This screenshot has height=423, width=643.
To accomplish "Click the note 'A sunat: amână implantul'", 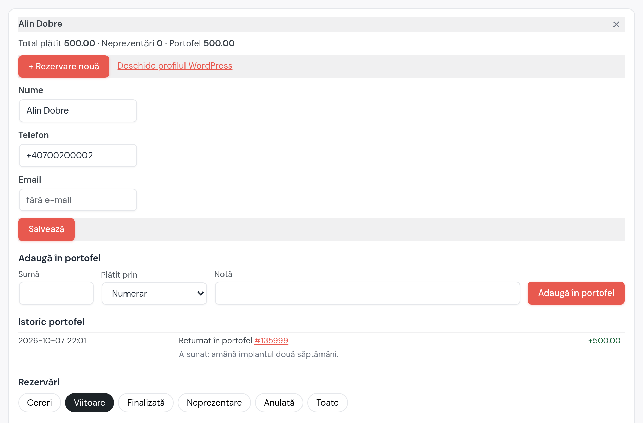I will [x=259, y=354].
